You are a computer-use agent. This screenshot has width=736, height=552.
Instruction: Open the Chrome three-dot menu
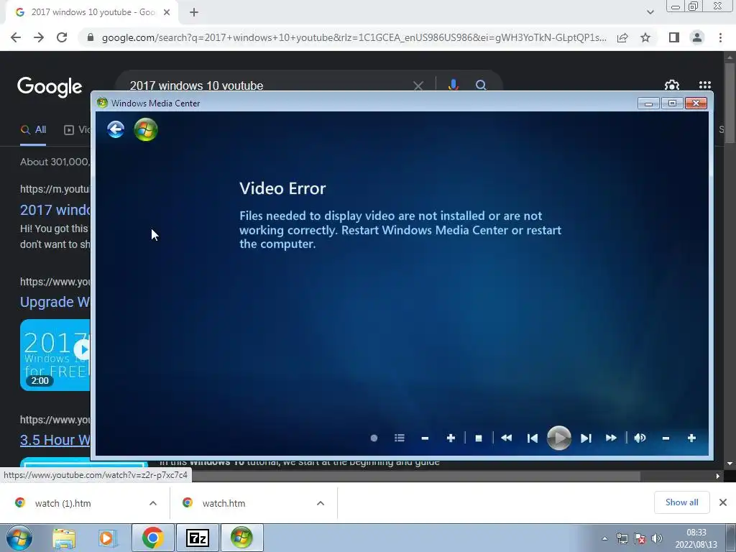720,37
